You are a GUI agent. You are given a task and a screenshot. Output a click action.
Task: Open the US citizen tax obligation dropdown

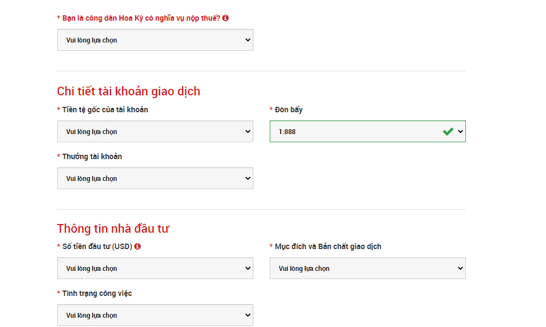(x=155, y=40)
